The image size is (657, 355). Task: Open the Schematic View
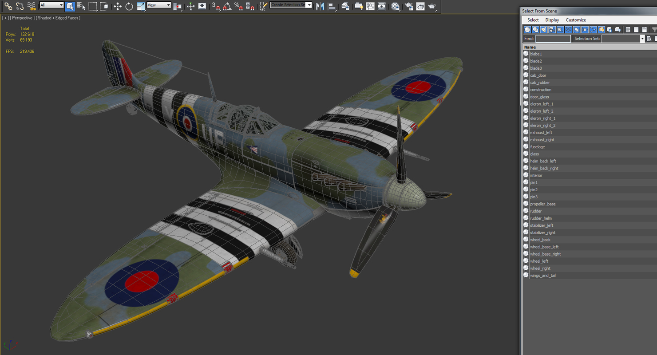(382, 6)
